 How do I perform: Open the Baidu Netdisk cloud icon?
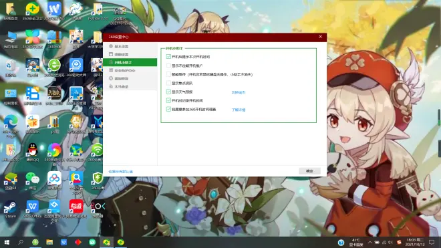54,180
